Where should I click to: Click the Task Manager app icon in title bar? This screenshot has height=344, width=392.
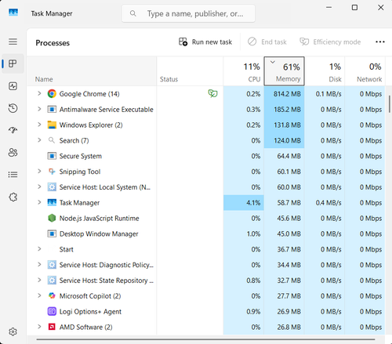13,13
